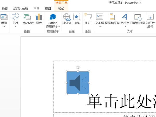
Task: Click the 演示文稿1 - PowerPoint window title
Action: point(125,3)
